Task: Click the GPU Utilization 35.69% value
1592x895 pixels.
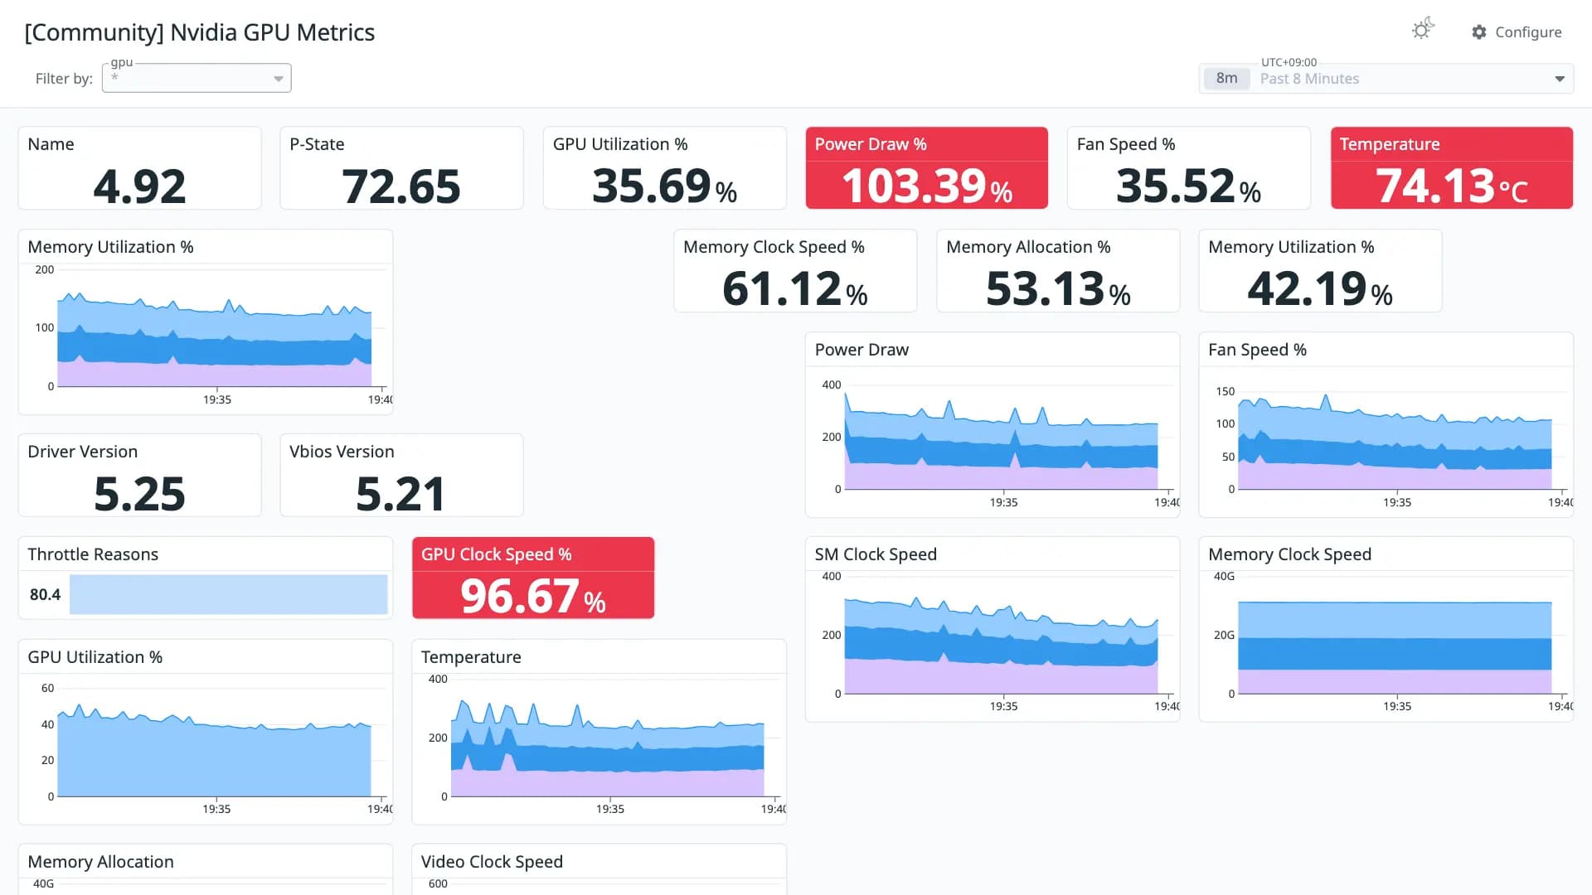Action: tap(664, 186)
